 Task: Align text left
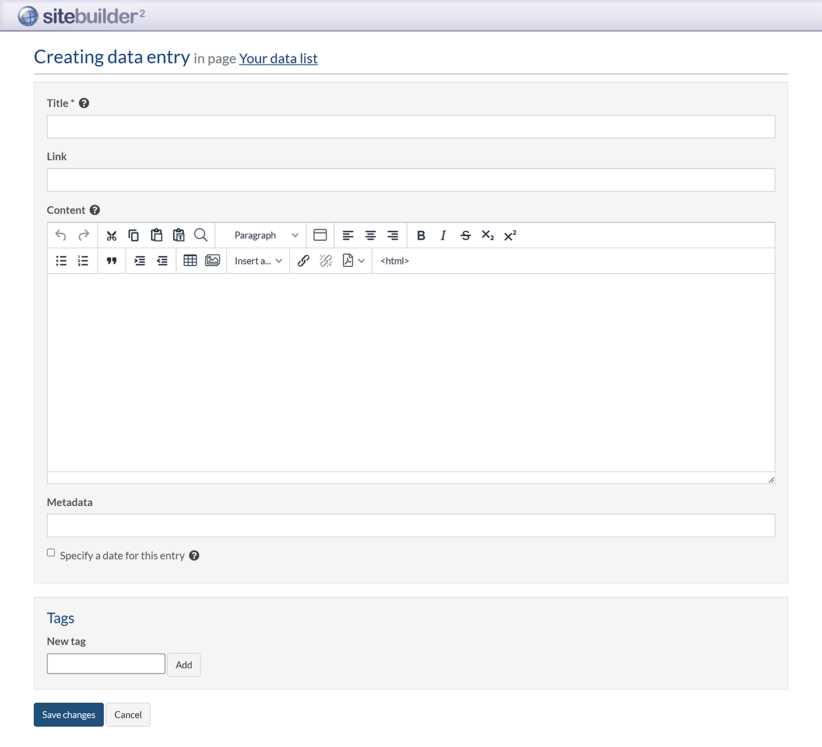click(348, 235)
